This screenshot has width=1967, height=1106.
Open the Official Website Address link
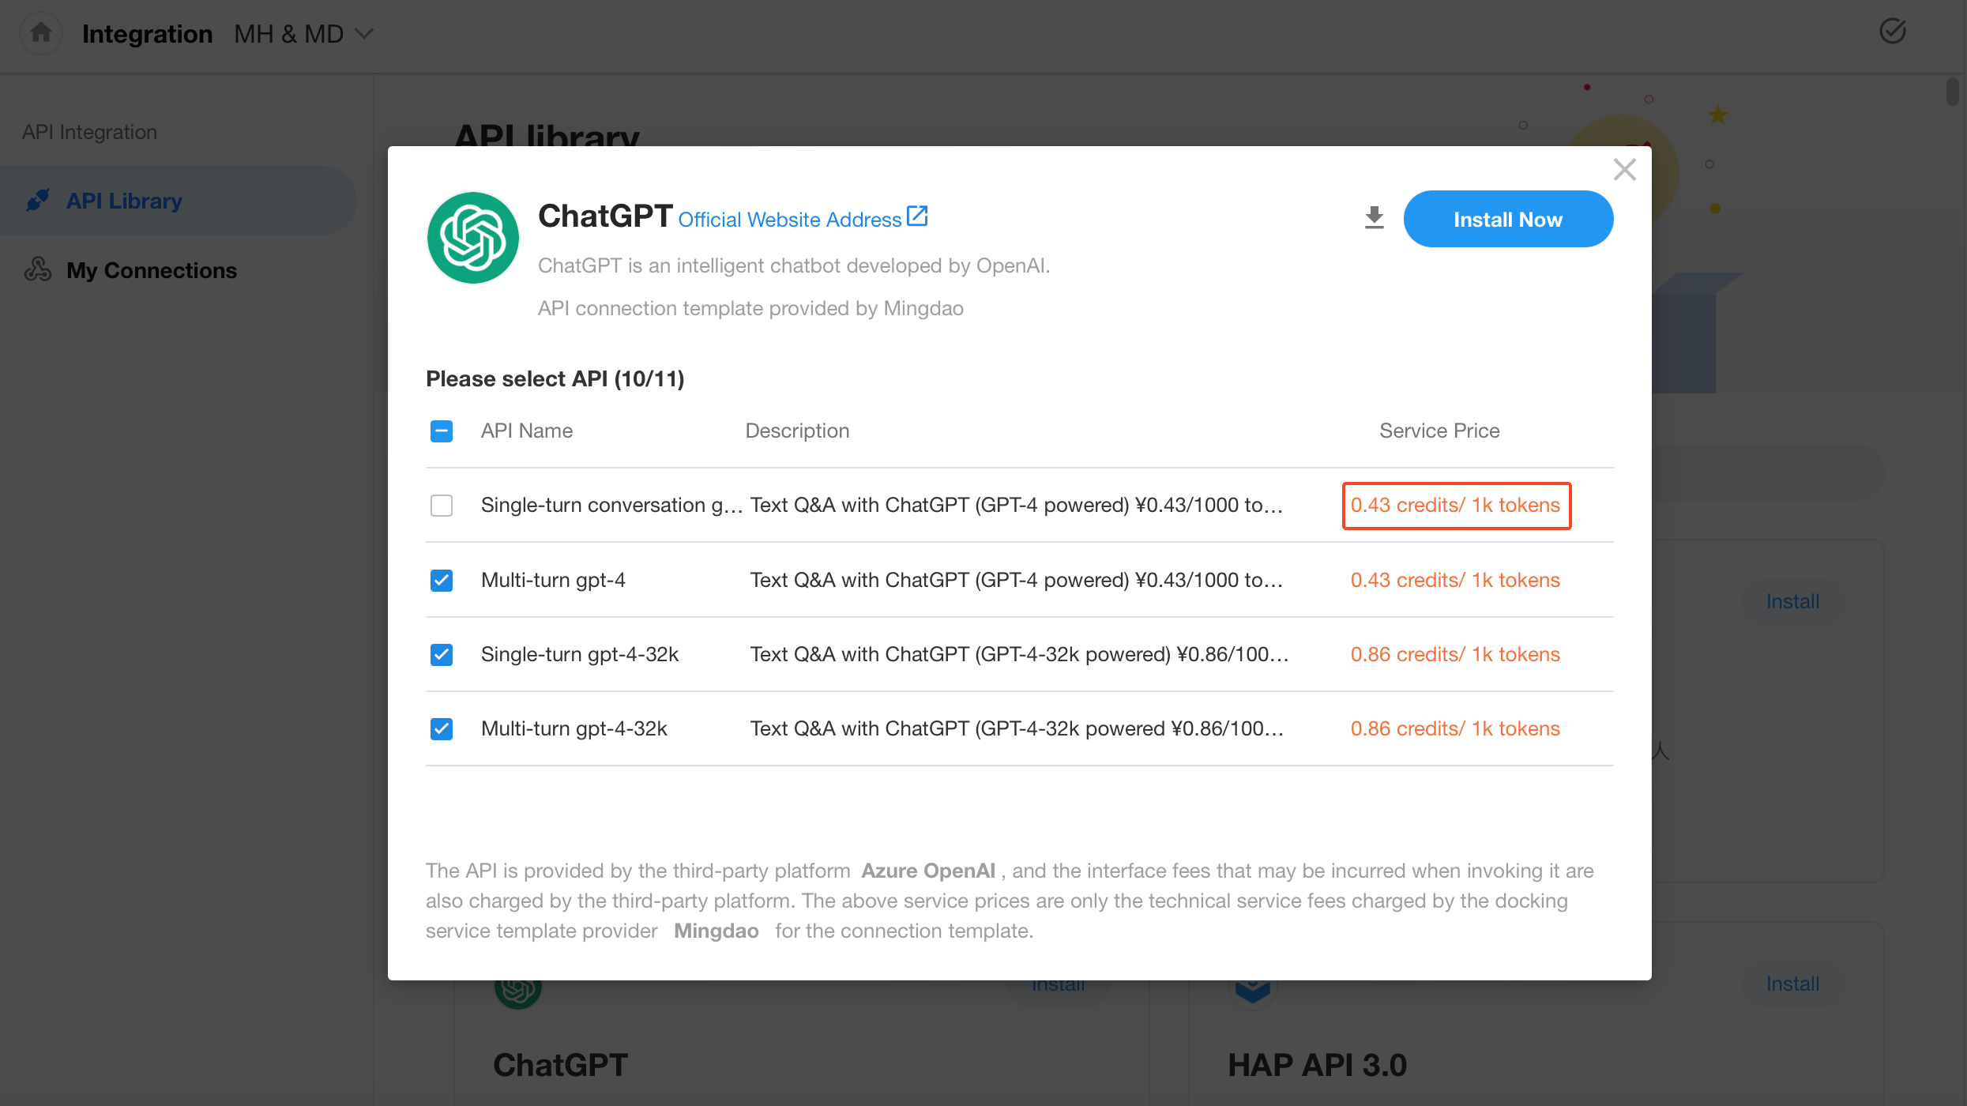pos(789,220)
